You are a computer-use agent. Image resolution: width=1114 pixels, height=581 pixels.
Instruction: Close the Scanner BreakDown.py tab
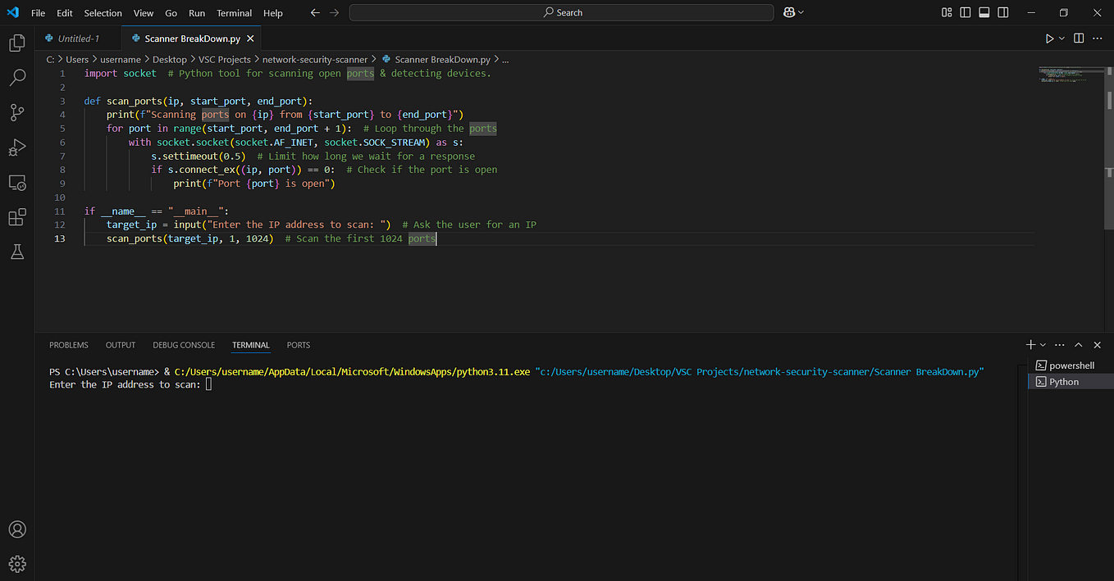(250, 39)
